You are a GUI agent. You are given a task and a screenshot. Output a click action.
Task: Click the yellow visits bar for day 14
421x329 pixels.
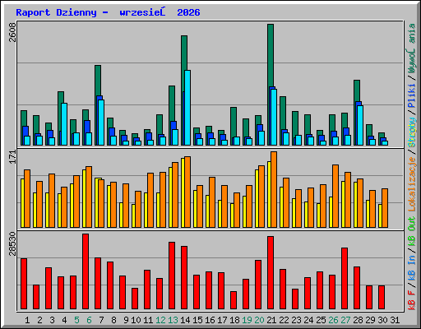(183, 192)
